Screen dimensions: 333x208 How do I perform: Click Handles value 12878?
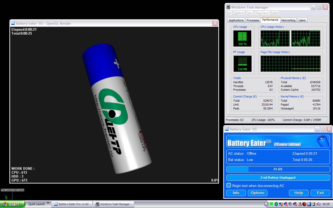click(x=269, y=82)
